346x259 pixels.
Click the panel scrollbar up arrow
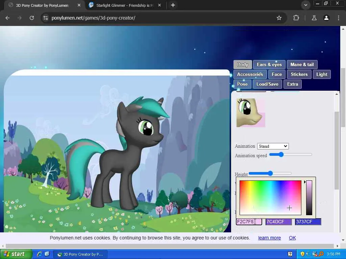point(337,94)
